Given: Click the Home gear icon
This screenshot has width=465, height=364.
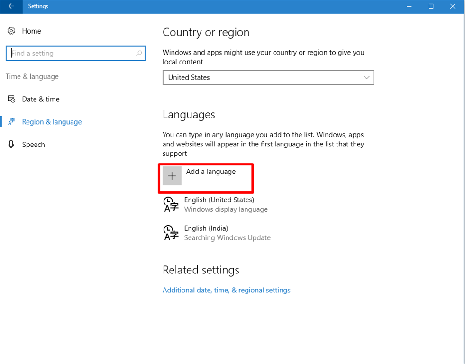Looking at the screenshot, I should (11, 31).
